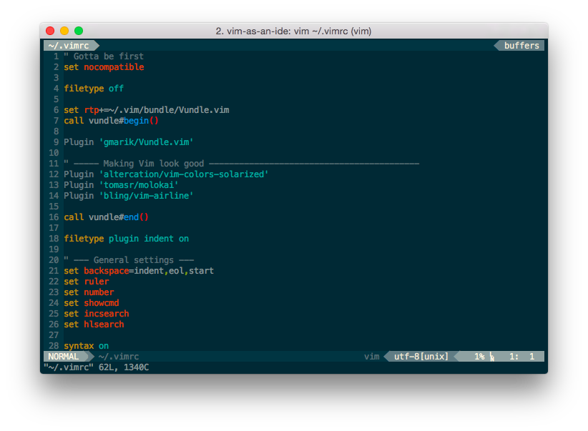Click 'call vundle#end()' line
This screenshot has width=588, height=431.
(106, 217)
